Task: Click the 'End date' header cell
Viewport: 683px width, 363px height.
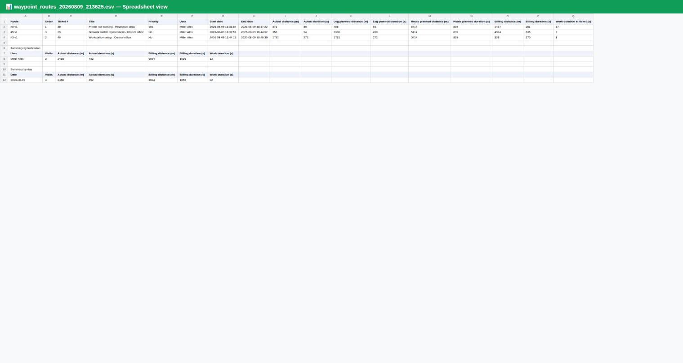Action: click(254, 22)
